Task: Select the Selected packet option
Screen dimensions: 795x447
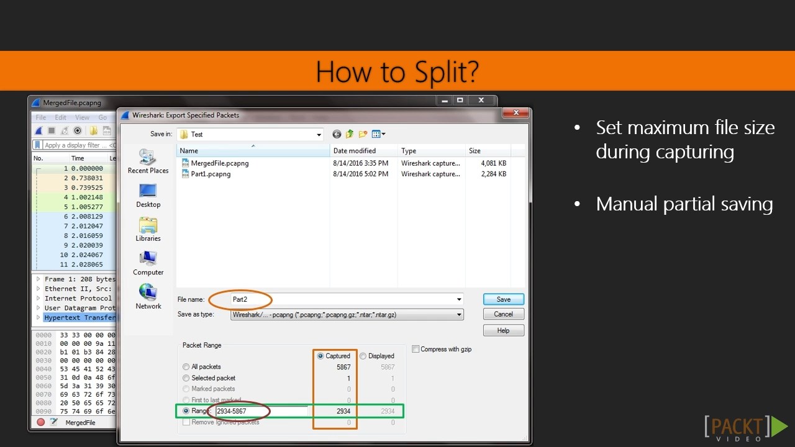Action: tap(186, 378)
